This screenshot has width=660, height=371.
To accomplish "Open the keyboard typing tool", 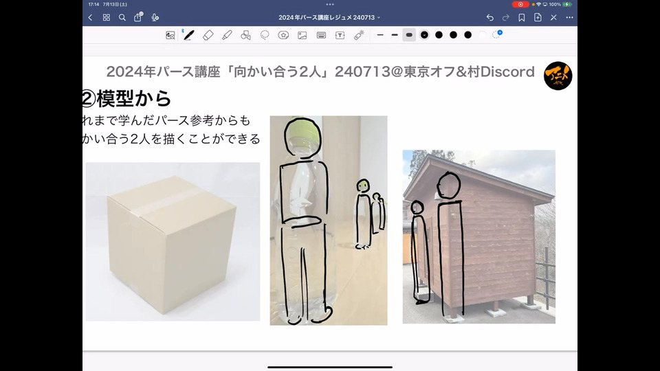I will pos(321,35).
